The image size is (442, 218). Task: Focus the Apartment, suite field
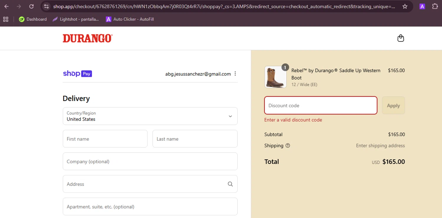click(150, 207)
